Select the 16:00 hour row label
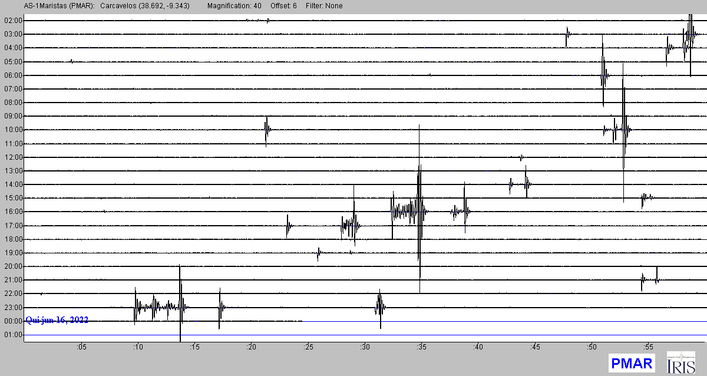The width and height of the screenshot is (707, 376). tap(12, 212)
